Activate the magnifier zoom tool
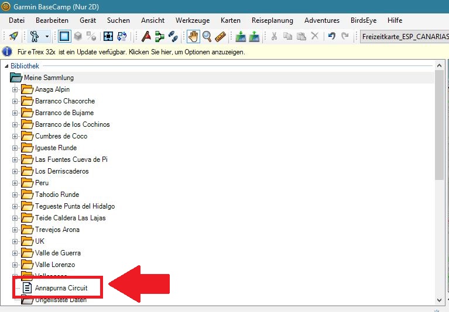Screen dimensions: 449x312 point(207,36)
